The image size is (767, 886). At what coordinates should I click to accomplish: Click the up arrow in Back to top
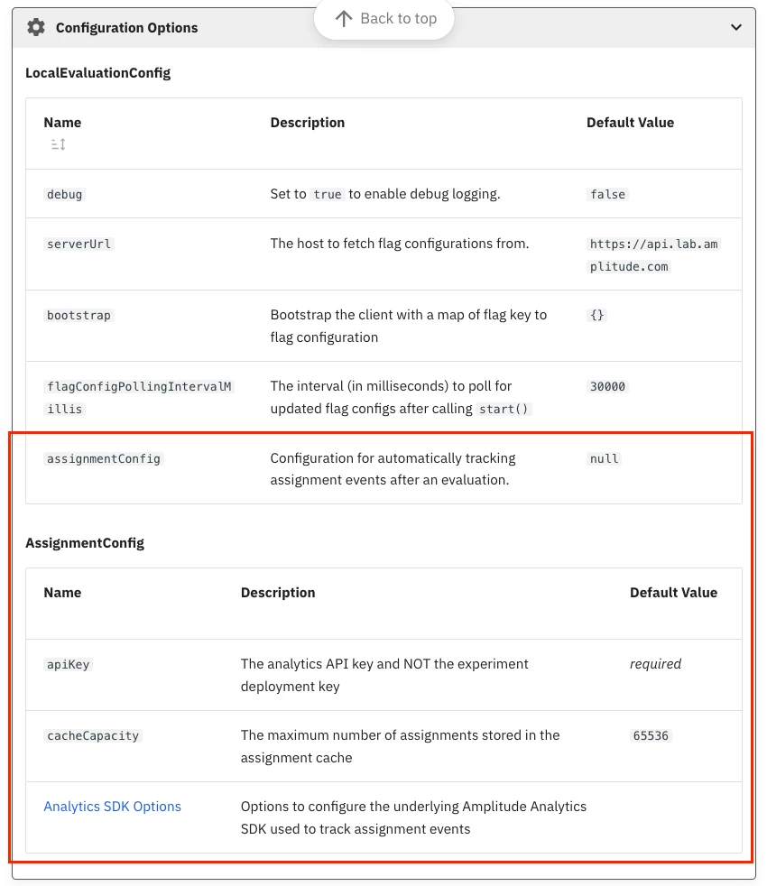[344, 19]
